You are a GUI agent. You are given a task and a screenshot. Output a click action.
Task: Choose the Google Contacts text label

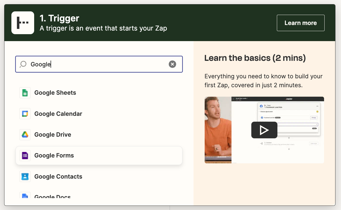coord(58,177)
